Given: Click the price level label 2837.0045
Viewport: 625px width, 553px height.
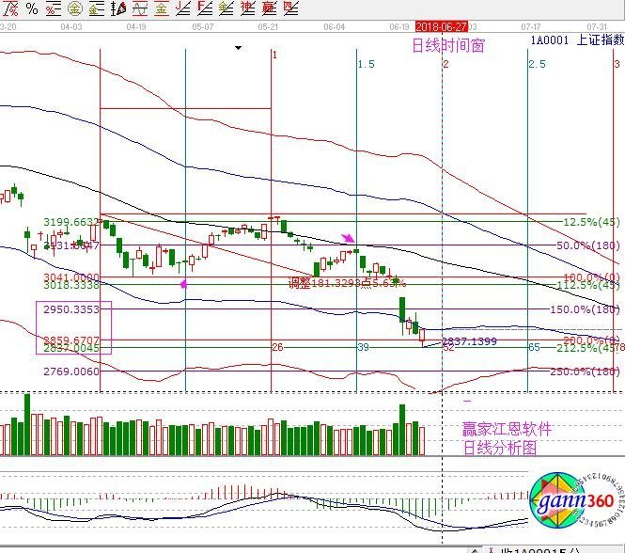Looking at the screenshot, I should click(x=70, y=348).
